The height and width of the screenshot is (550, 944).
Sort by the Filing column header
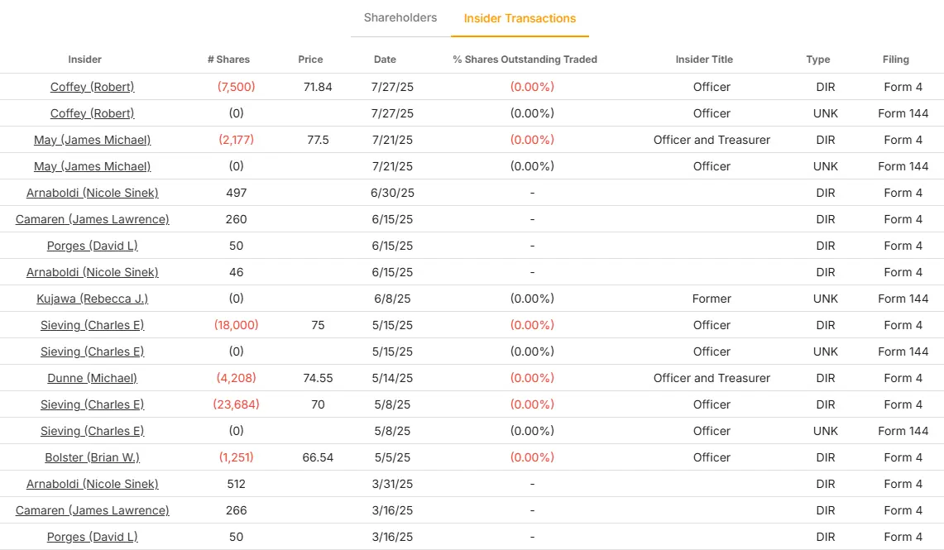click(896, 60)
